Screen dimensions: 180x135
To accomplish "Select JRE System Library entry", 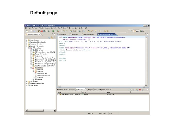I will click(45, 52).
